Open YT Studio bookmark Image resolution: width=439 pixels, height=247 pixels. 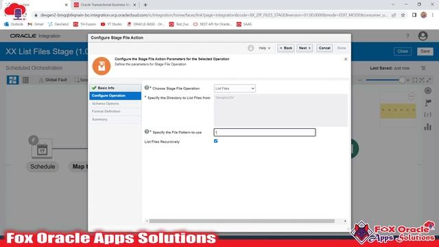tap(111, 25)
